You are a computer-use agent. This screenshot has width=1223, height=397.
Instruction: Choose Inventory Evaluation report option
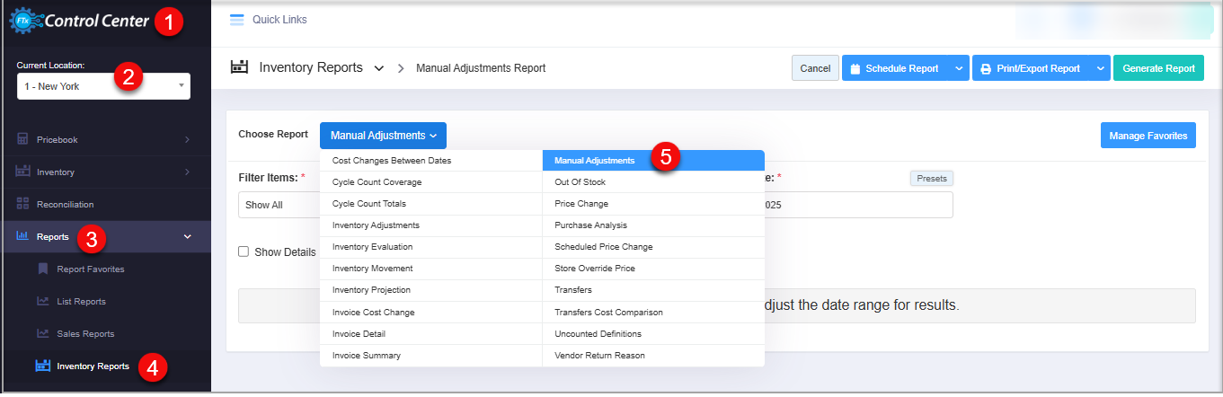point(372,247)
